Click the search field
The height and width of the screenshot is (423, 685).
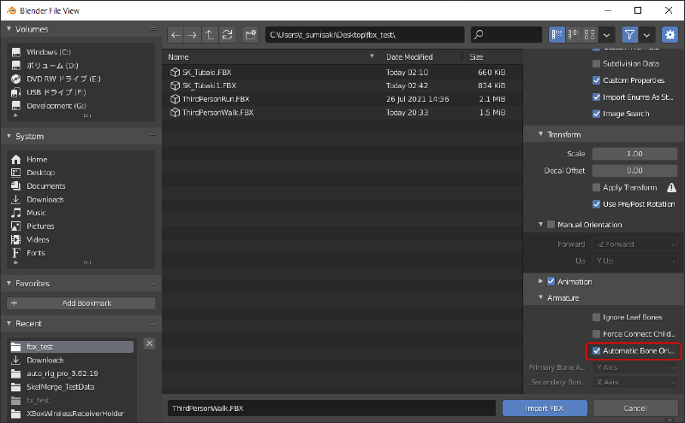[x=506, y=34]
